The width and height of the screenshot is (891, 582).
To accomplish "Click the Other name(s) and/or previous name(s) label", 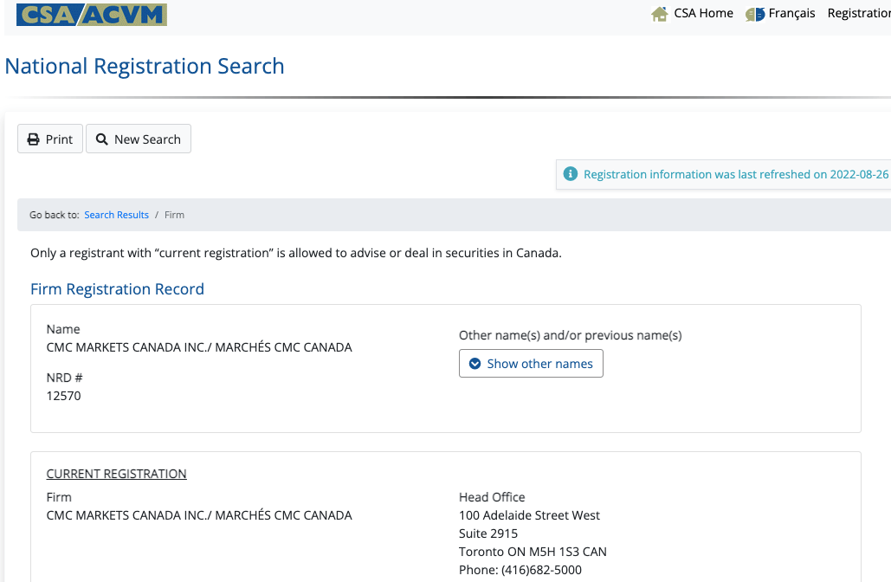I will (x=571, y=335).
